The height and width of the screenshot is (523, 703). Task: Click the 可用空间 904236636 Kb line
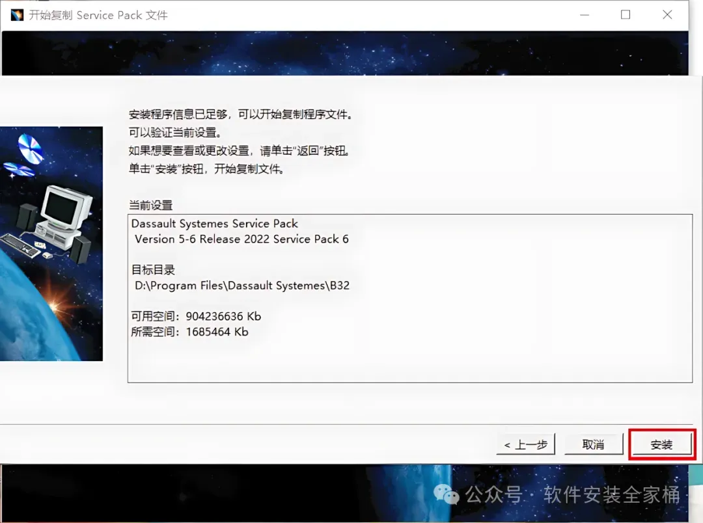196,316
